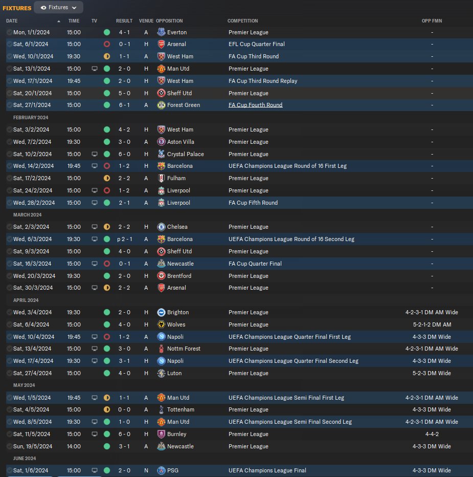Image resolution: width=473 pixels, height=477 pixels.
Task: Toggle the checkmark for Sat, 13/1/2024 fixture
Action: coord(9,69)
